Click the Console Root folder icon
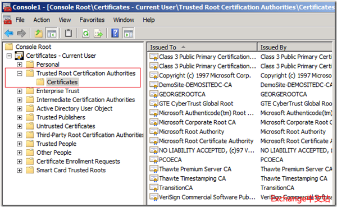The image size is (337, 207). coord(9,47)
